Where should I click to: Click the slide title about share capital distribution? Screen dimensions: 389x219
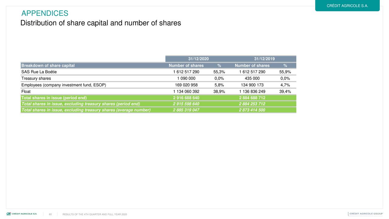(101, 23)
